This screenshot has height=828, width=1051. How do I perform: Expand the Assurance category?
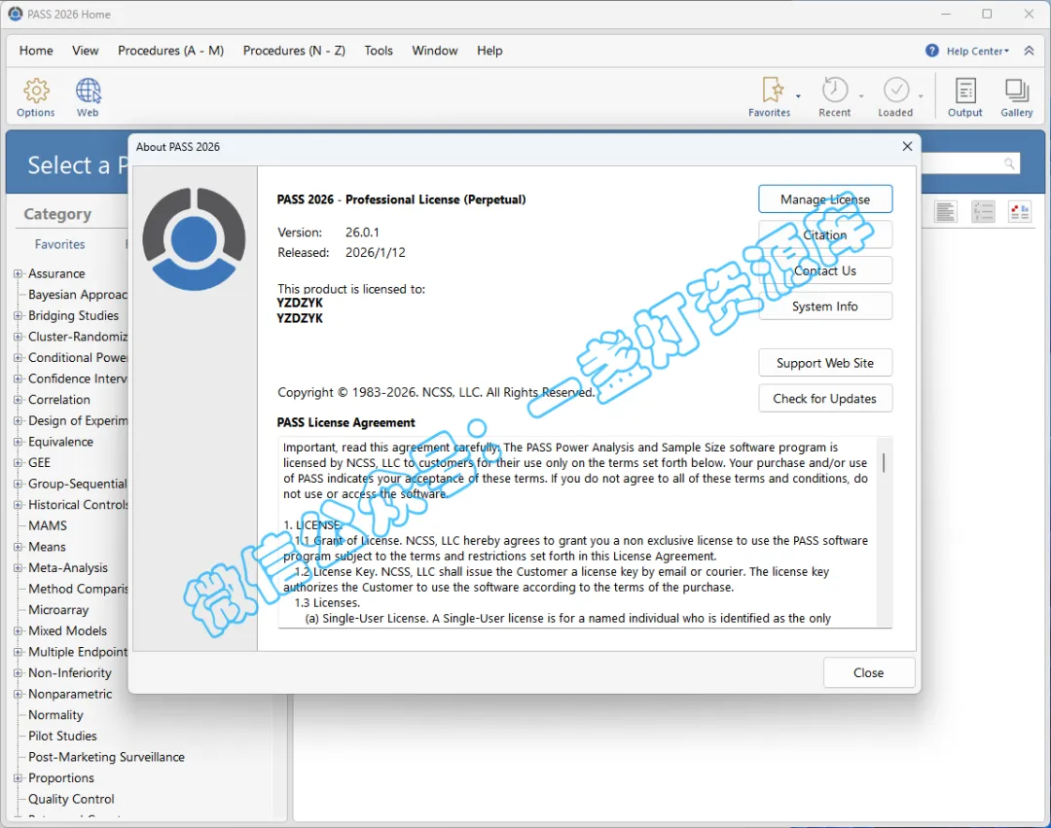(18, 273)
